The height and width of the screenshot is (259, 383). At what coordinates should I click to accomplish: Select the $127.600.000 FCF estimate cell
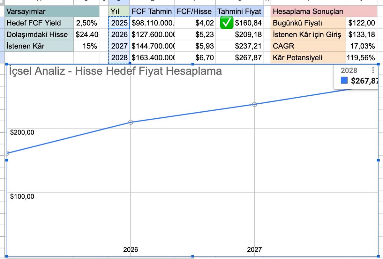tap(153, 34)
